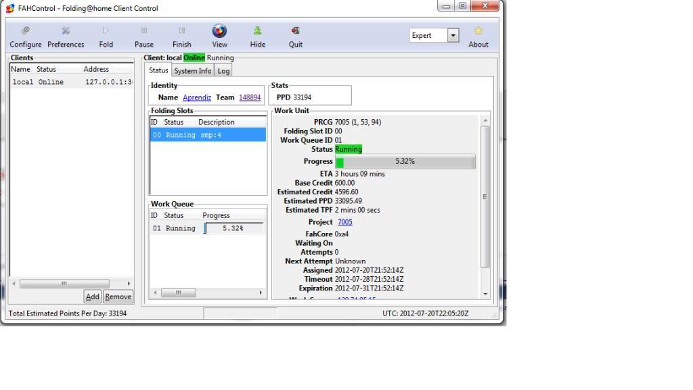Select work queue entry 01 Running

208,228
